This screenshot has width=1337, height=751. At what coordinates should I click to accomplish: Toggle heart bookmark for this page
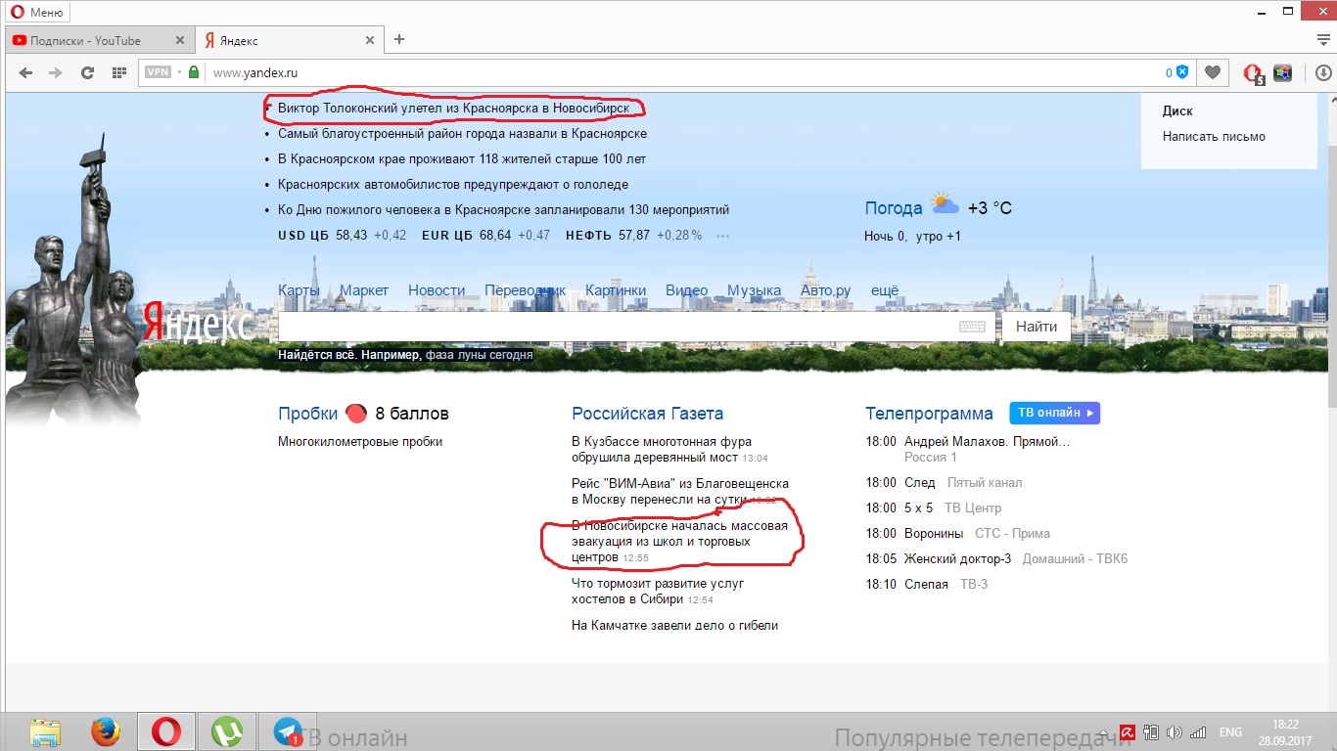click(x=1213, y=72)
